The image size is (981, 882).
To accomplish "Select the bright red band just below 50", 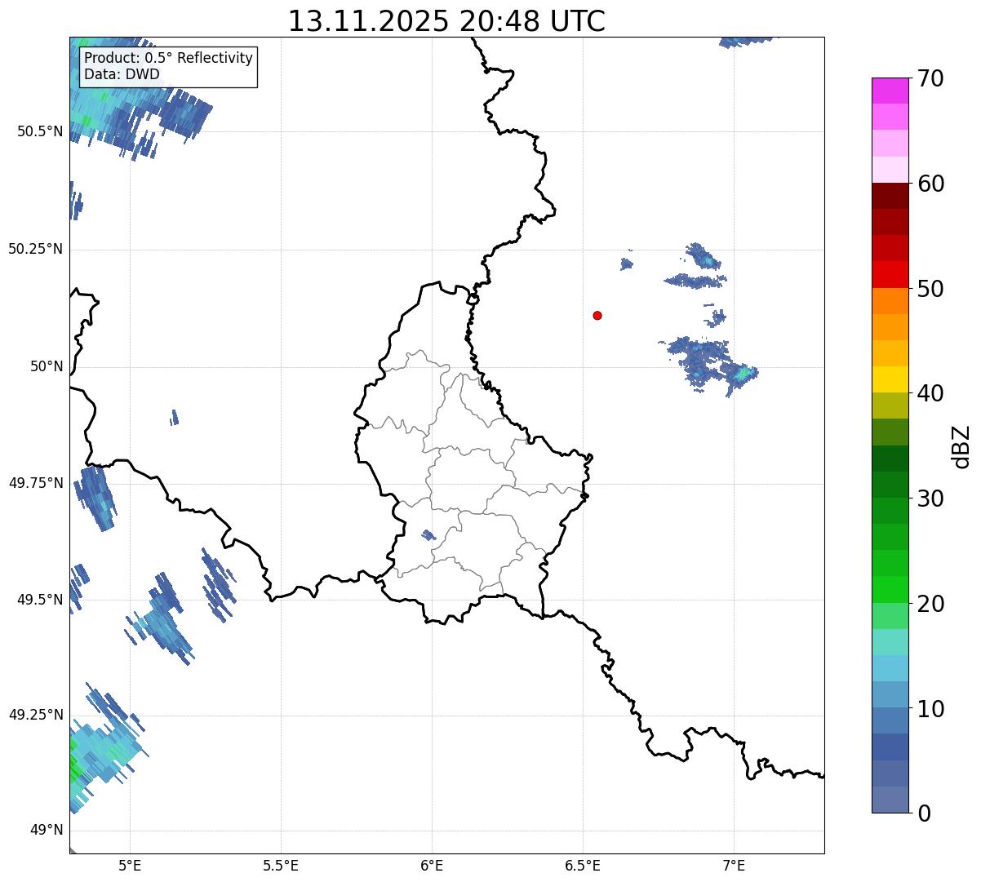I will tap(890, 275).
